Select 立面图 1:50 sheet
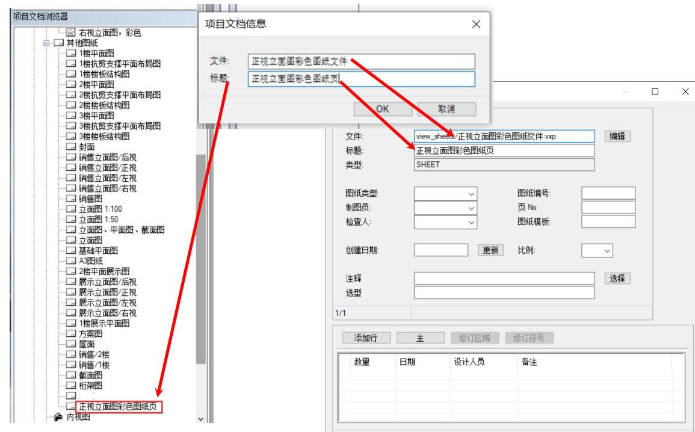Viewport: 695px width, 432px height. point(99,220)
